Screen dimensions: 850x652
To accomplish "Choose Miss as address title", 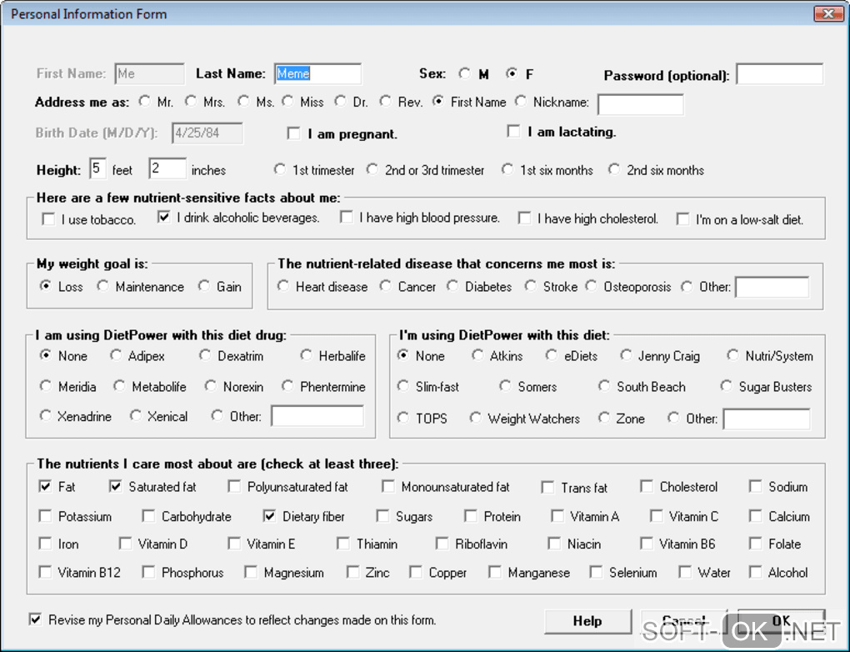I will (287, 102).
